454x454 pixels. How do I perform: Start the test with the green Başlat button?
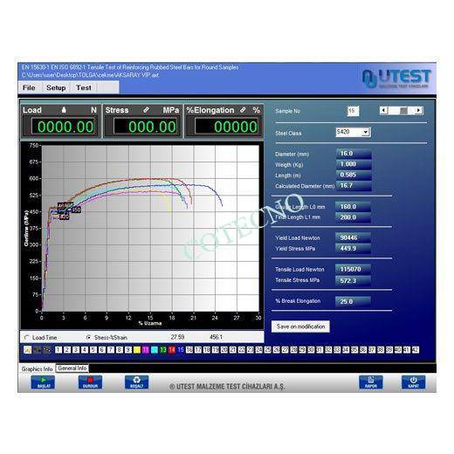pyautogui.click(x=43, y=382)
